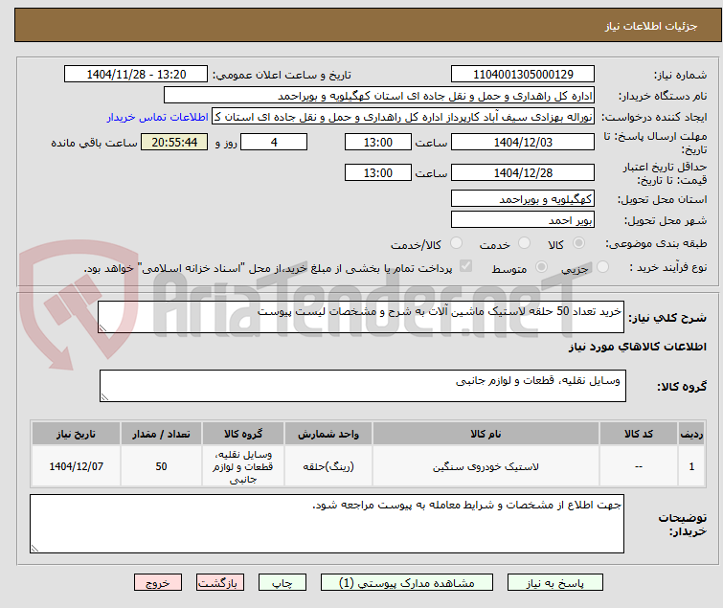Select the کالا/خدمت radio button
This screenshot has width=723, height=608.
(x=456, y=243)
